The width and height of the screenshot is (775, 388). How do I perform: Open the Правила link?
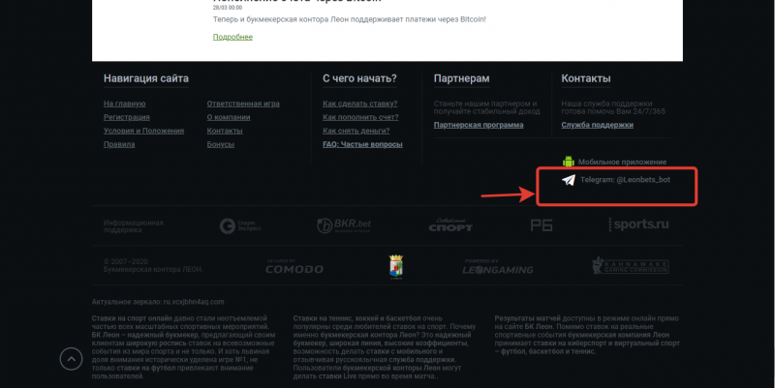[119, 144]
